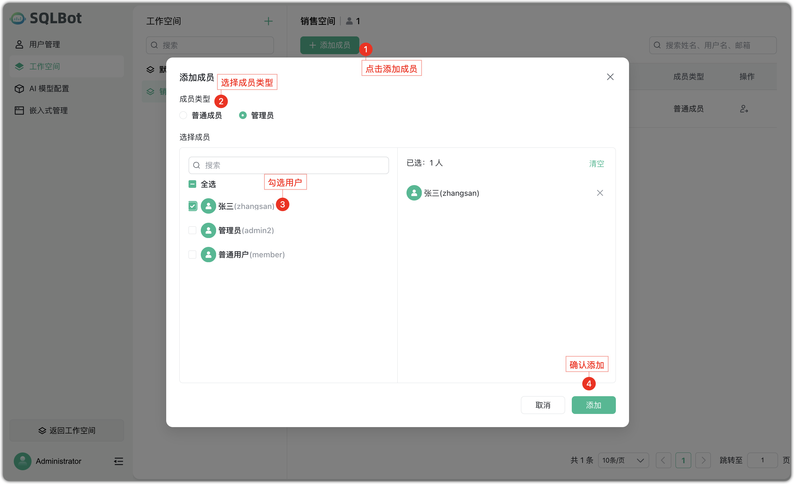Toggle the 全选 checkbox
The image size is (794, 484).
192,184
